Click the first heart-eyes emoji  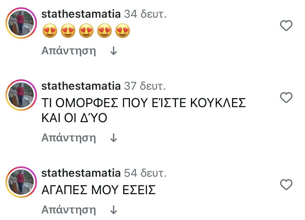pyautogui.click(x=50, y=31)
